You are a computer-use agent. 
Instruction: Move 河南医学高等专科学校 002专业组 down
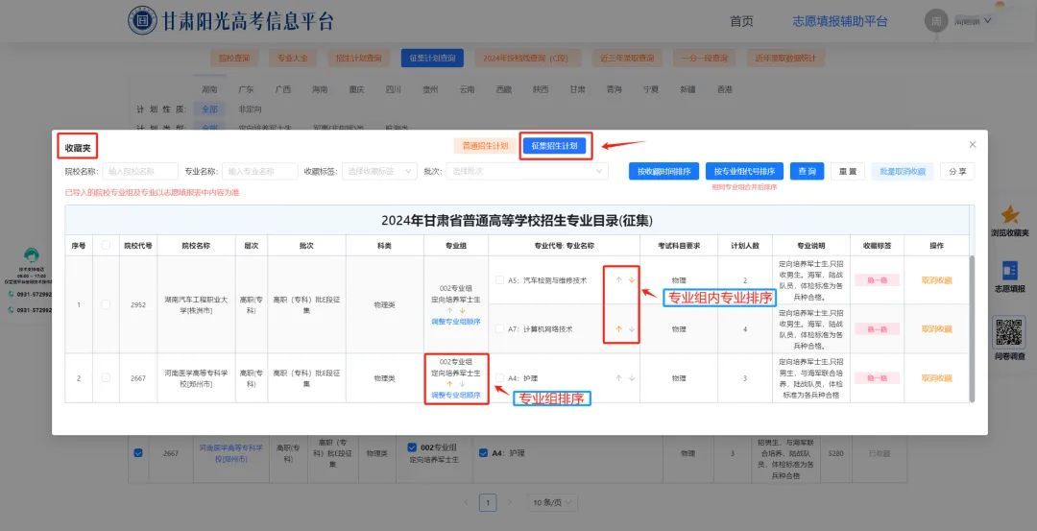pos(462,383)
